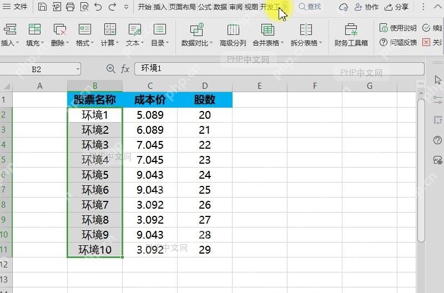Switch to the 视图 tab
Screen dimensions: 444x293
click(251, 7)
